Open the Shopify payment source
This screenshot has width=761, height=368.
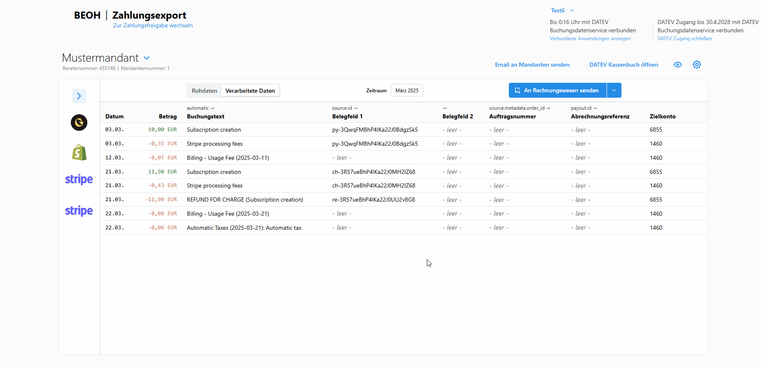point(79,152)
